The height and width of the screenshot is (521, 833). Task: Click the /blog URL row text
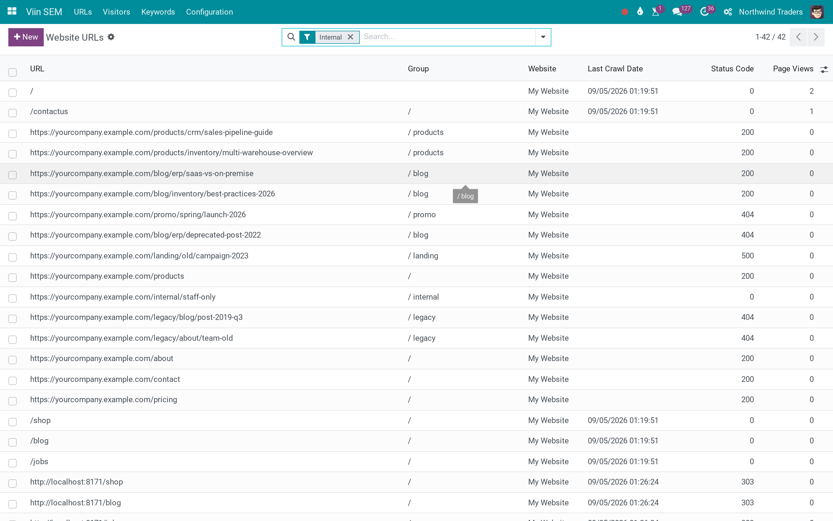pyautogui.click(x=39, y=441)
